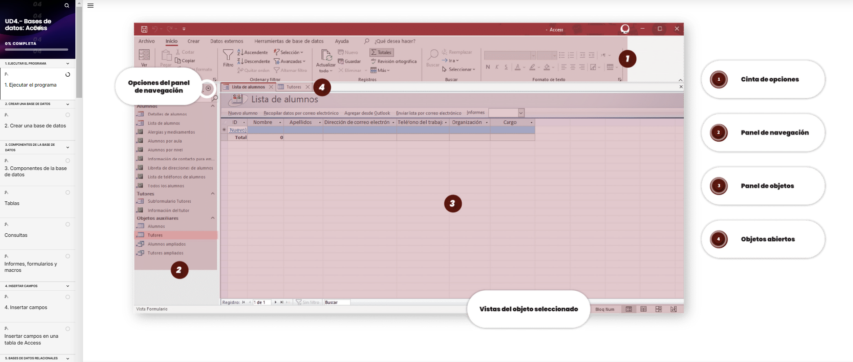Viewport: 853px width, 362px height.
Task: Collapse the ribbon with the chevron
Action: tap(680, 80)
